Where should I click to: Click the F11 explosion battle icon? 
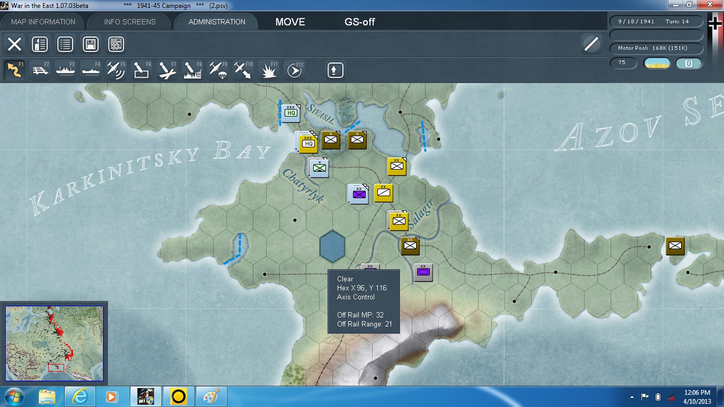click(x=269, y=70)
